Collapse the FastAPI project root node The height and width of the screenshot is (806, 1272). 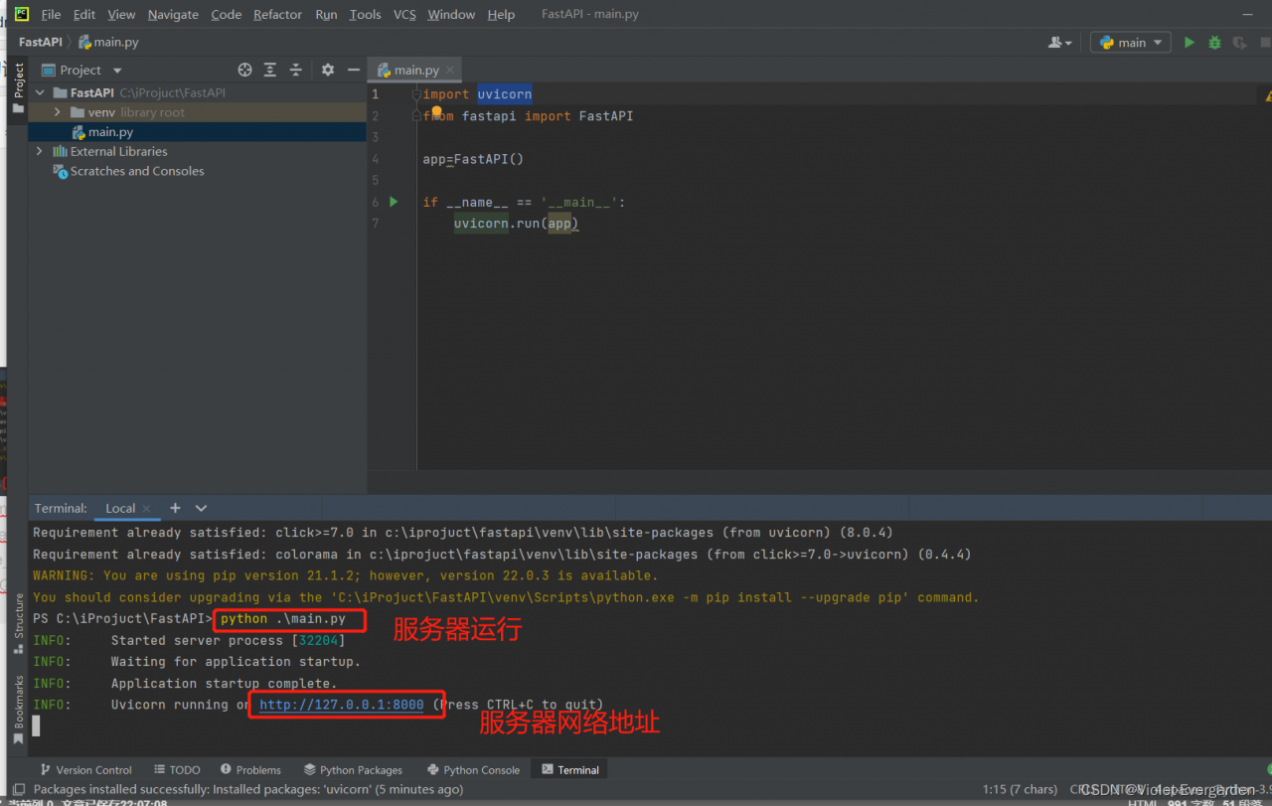pyautogui.click(x=41, y=92)
